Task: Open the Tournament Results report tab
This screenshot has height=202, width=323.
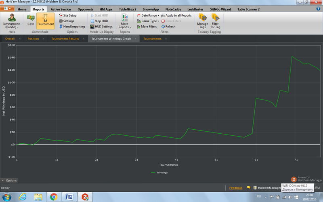Action: coord(65,39)
